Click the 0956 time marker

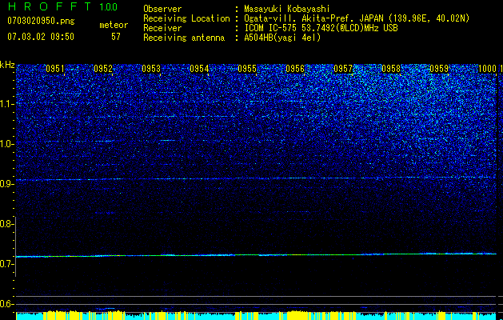coord(295,69)
